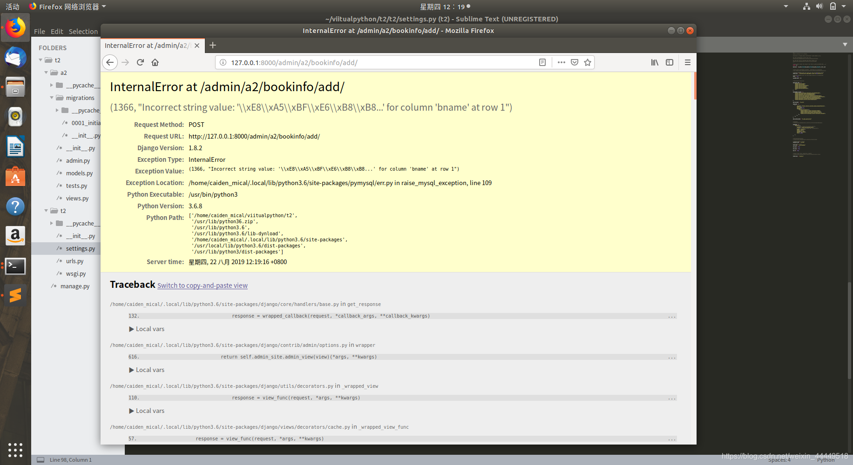Switch to copy-and-paste view link
853x465 pixels.
203,286
